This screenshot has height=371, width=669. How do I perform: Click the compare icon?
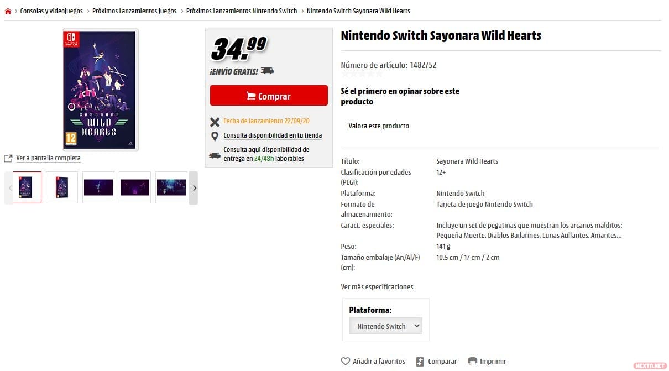[x=420, y=362]
